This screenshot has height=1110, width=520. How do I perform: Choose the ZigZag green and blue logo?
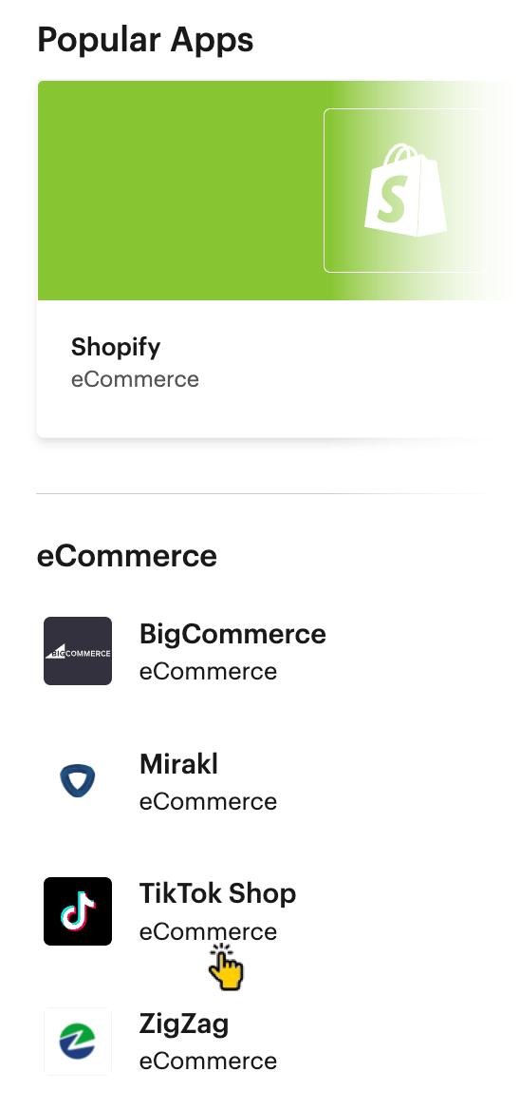pyautogui.click(x=78, y=1042)
